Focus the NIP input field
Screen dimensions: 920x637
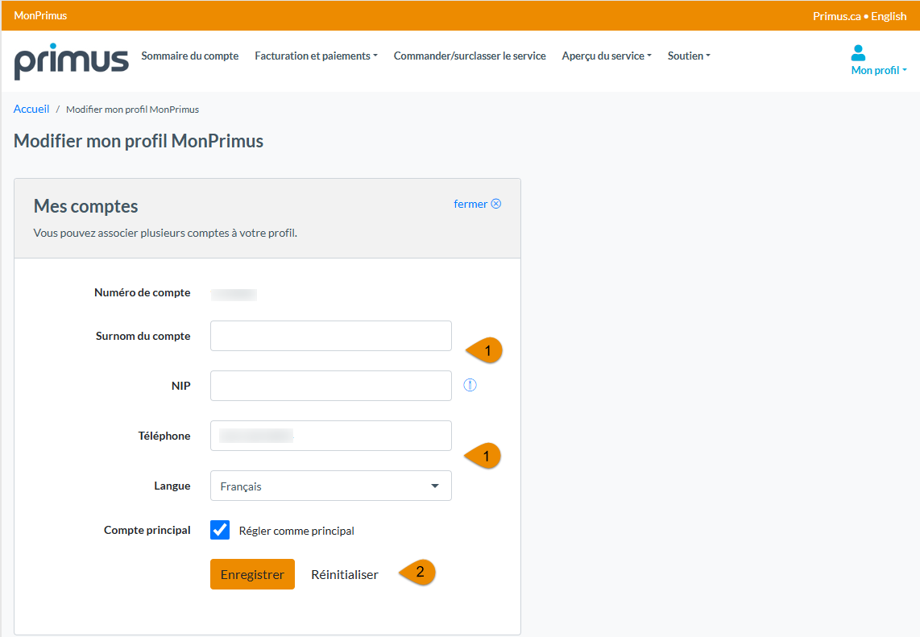pyautogui.click(x=331, y=386)
